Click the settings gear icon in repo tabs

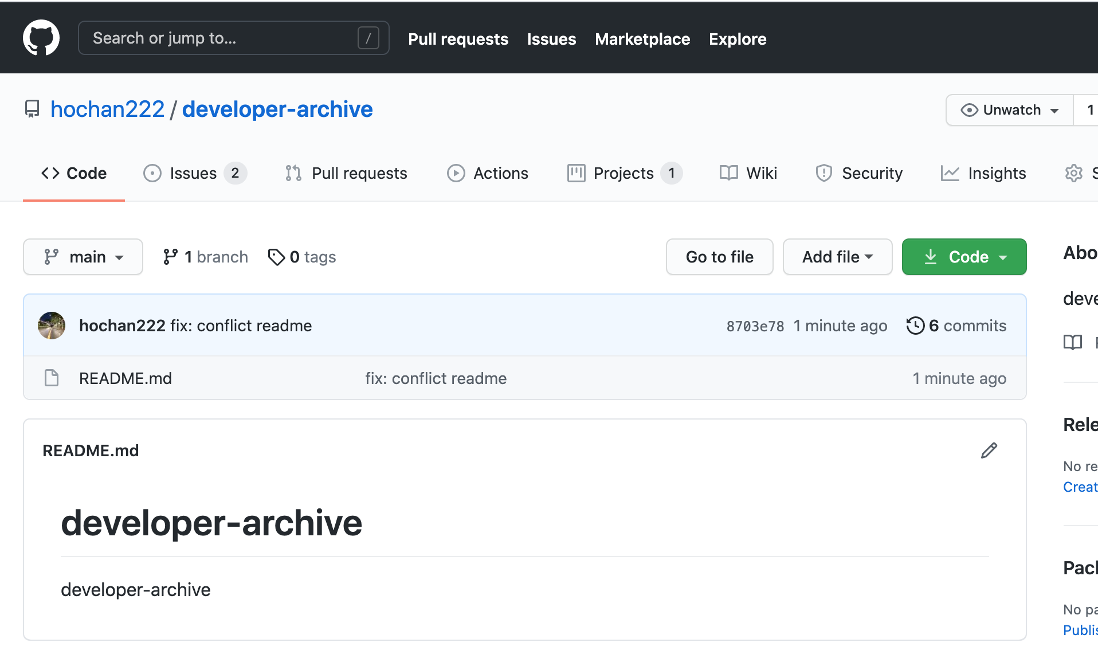click(1073, 173)
